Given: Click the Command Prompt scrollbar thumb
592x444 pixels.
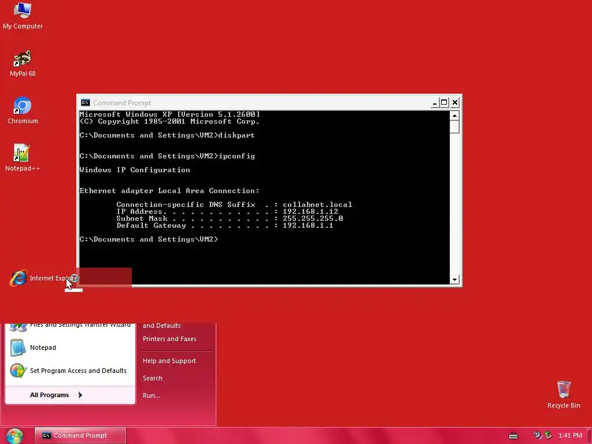Looking at the screenshot, I should [x=454, y=127].
